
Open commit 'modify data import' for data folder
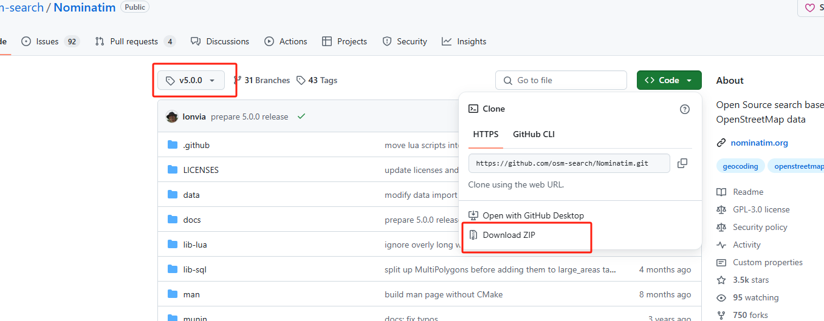[x=421, y=195]
